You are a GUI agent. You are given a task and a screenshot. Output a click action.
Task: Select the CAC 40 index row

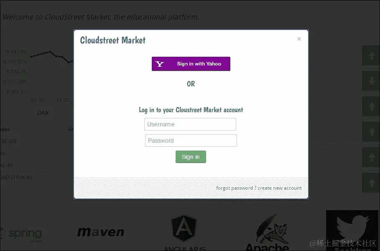click(x=36, y=166)
